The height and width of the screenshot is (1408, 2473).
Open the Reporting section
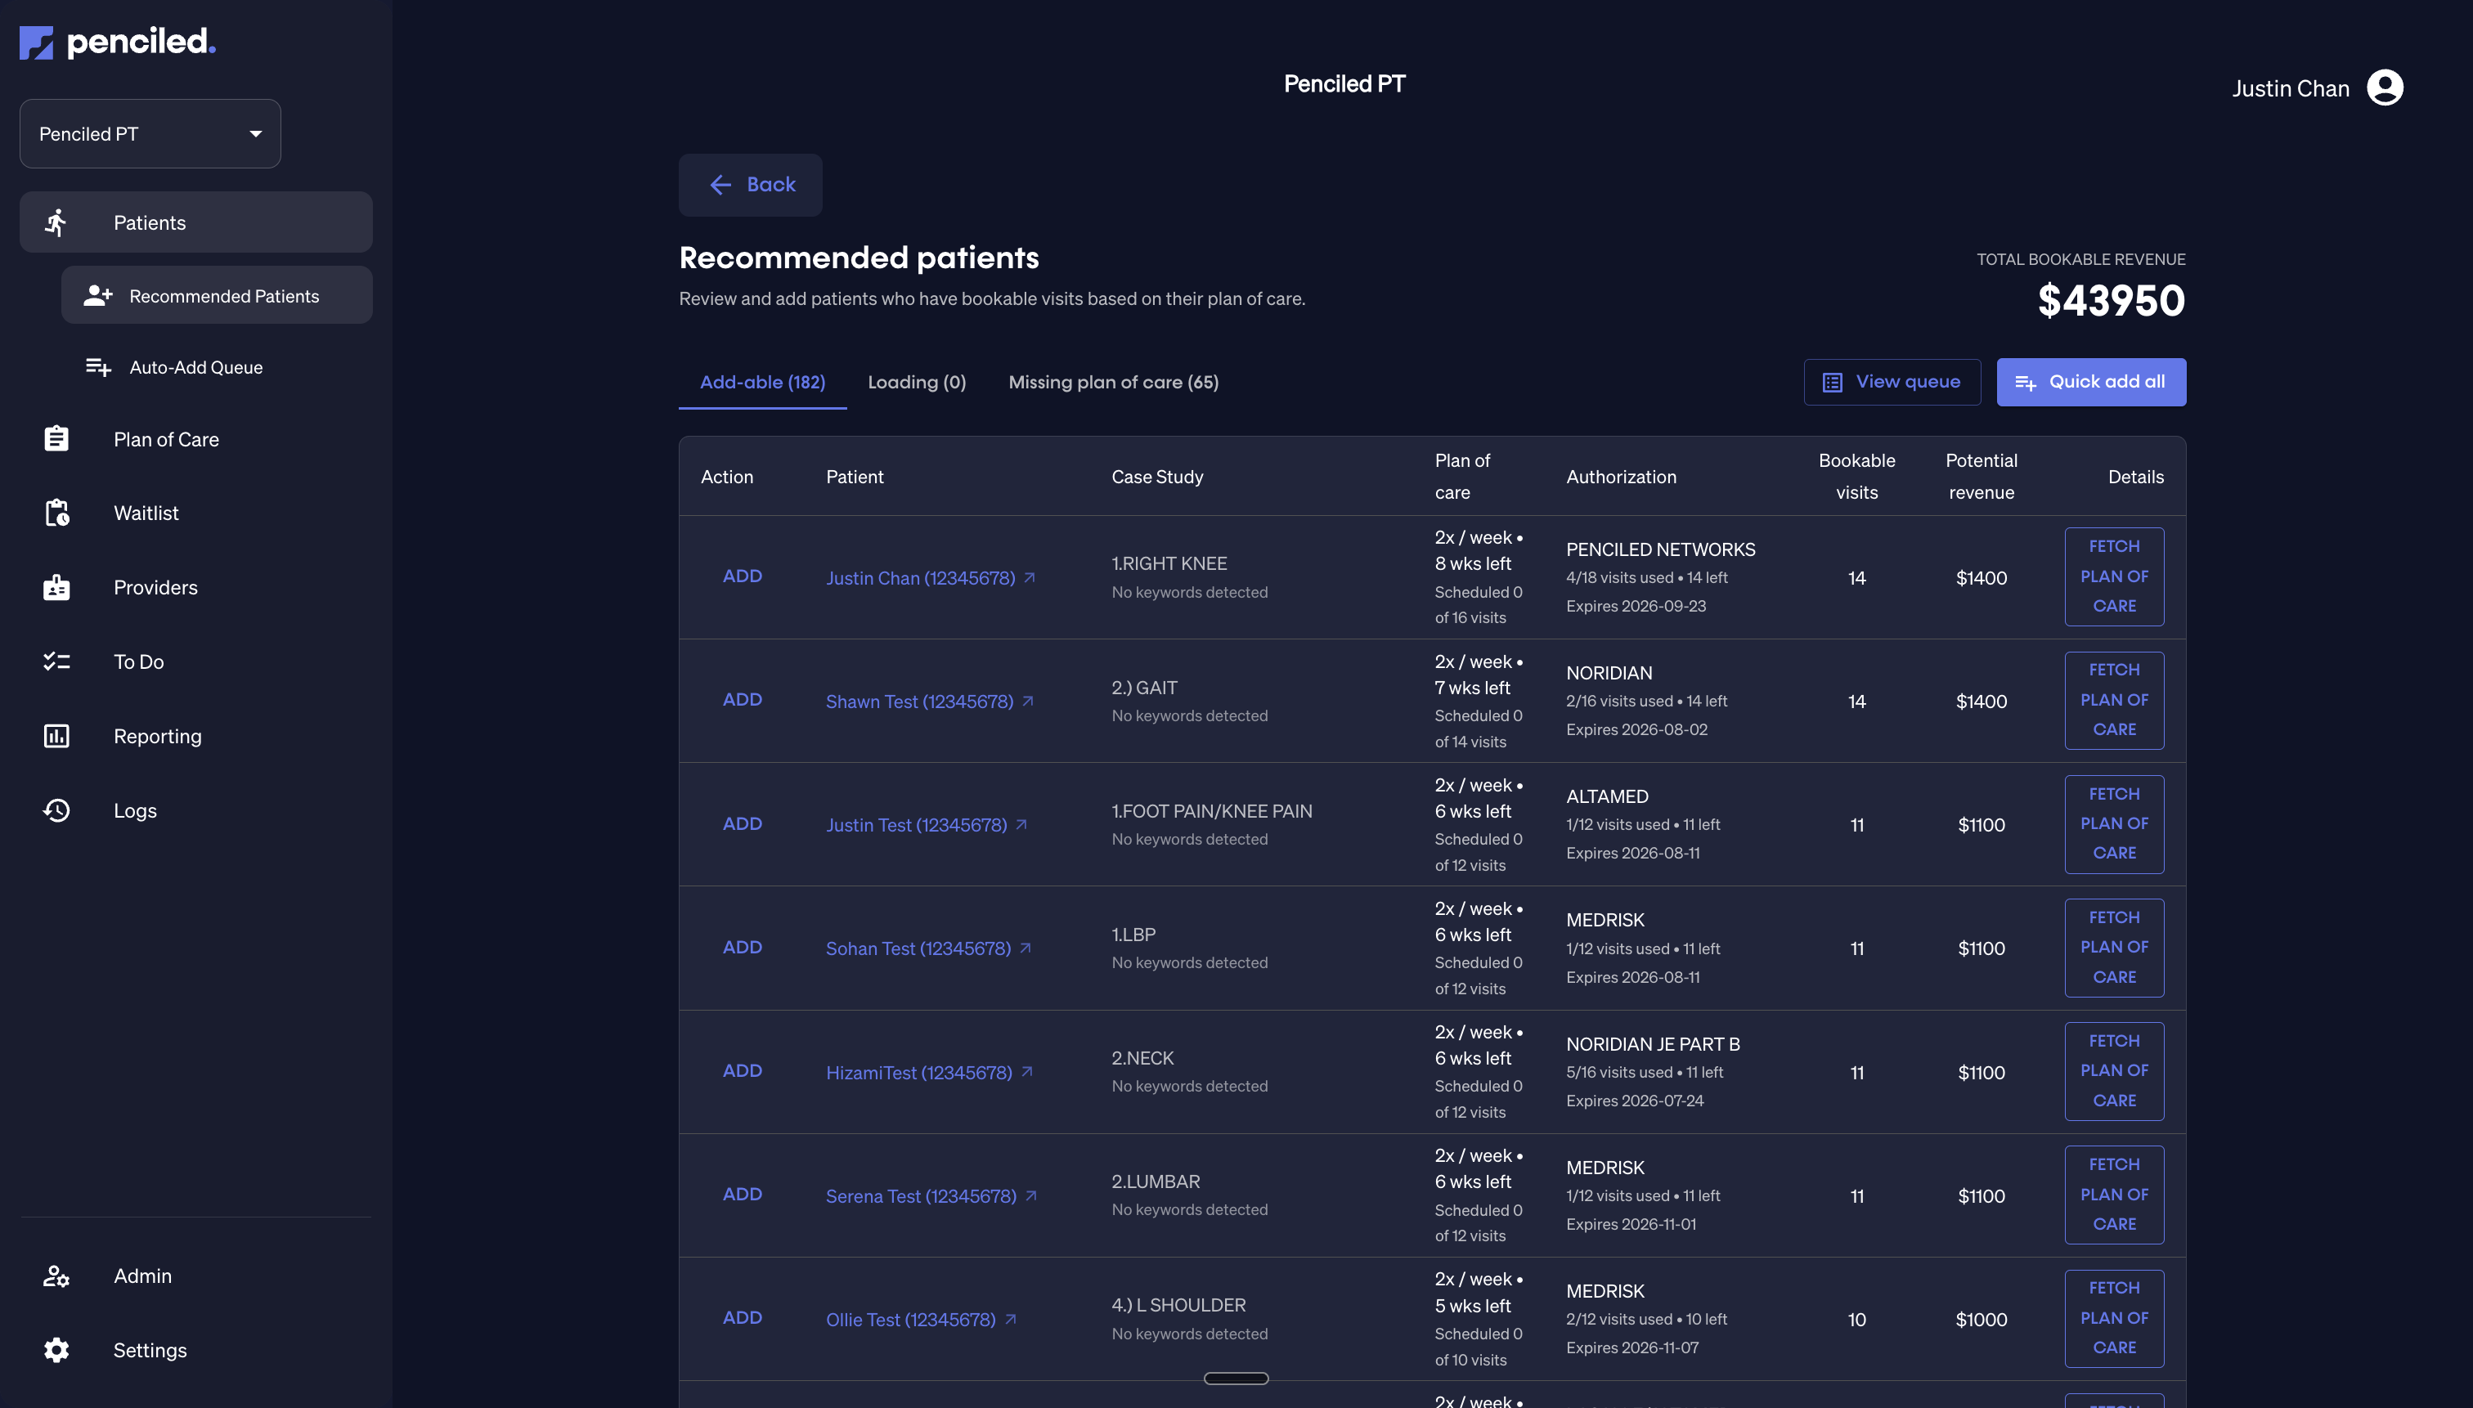196,736
